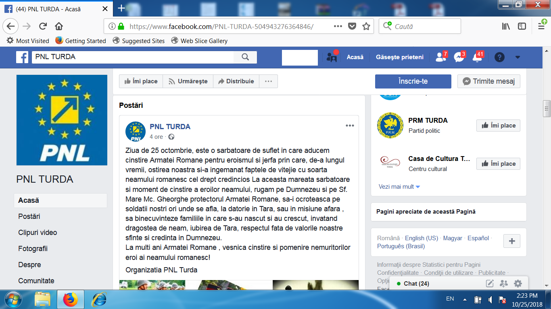Click the Înscrie-te button
Viewport: 551px width, 309px height.
(413, 81)
